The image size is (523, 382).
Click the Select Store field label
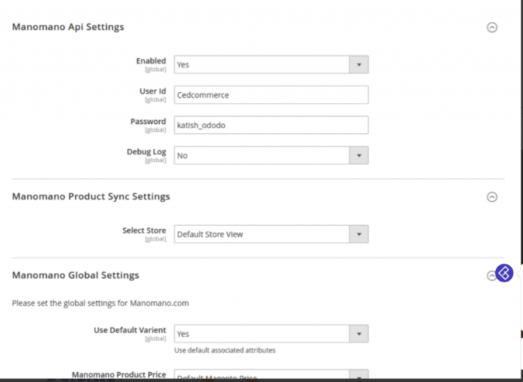pyautogui.click(x=144, y=230)
